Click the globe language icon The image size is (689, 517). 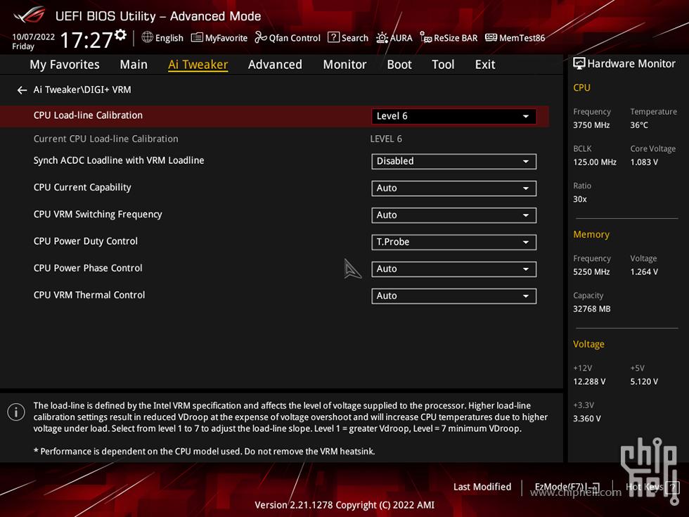(147, 37)
